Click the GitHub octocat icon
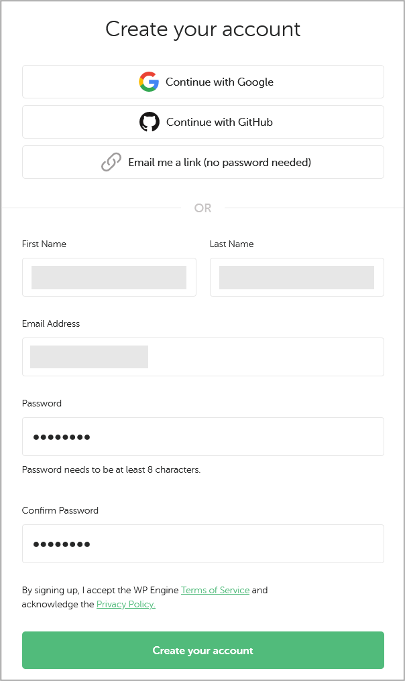 (150, 122)
